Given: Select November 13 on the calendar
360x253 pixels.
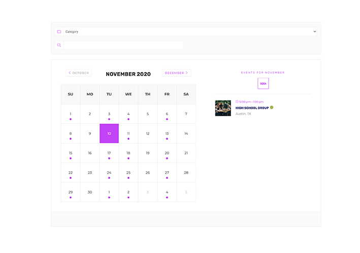Looking at the screenshot, I should pyautogui.click(x=167, y=134).
